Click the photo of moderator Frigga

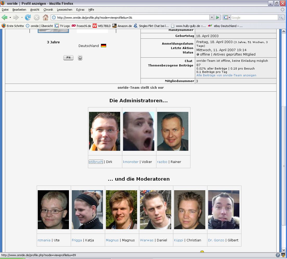(87, 210)
